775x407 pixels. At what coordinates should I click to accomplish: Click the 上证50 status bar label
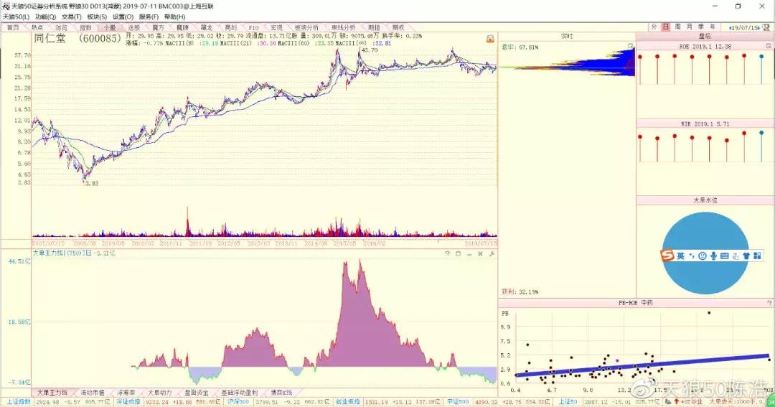568,402
